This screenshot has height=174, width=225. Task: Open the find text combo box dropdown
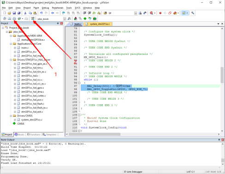[x=136, y=13]
